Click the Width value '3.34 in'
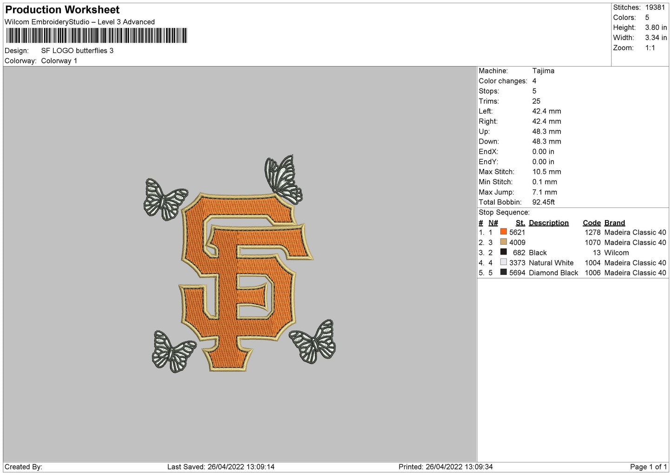This screenshot has height=475, width=672. 656,38
